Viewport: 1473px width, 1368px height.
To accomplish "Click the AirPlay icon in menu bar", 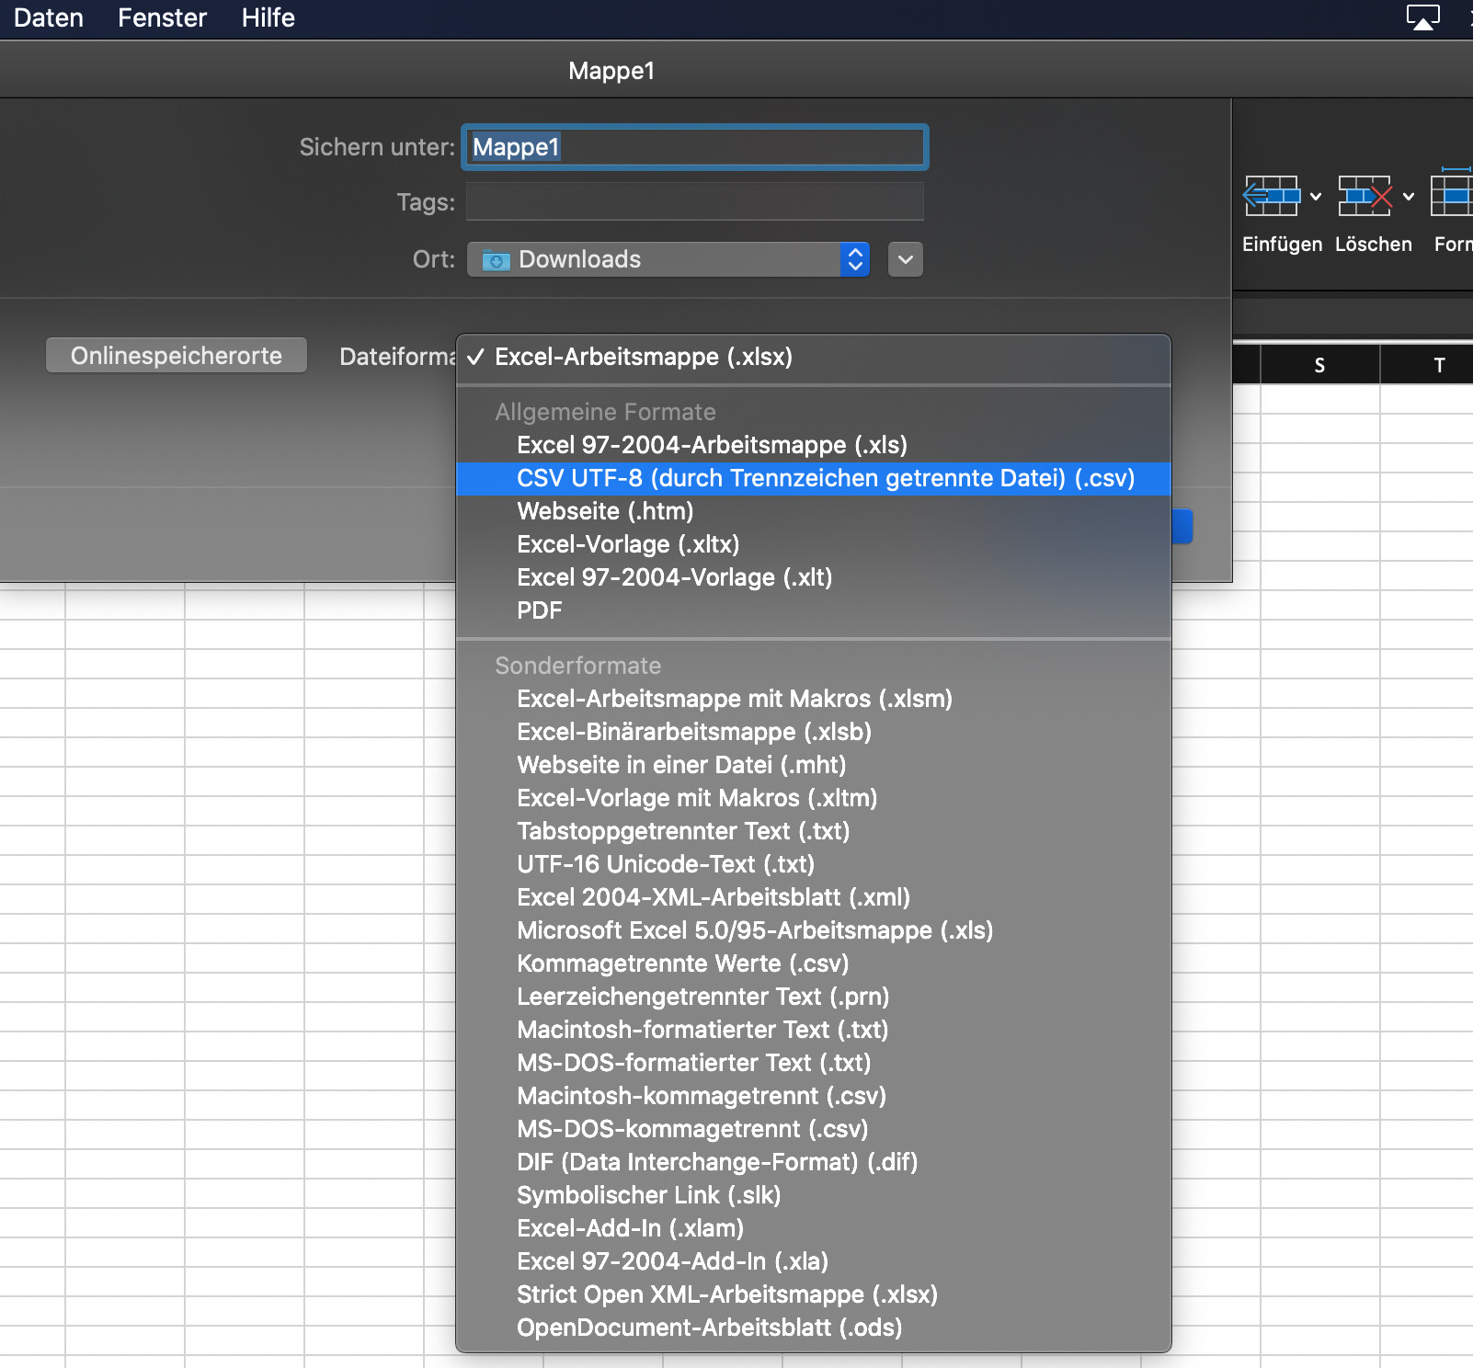I will [x=1422, y=17].
